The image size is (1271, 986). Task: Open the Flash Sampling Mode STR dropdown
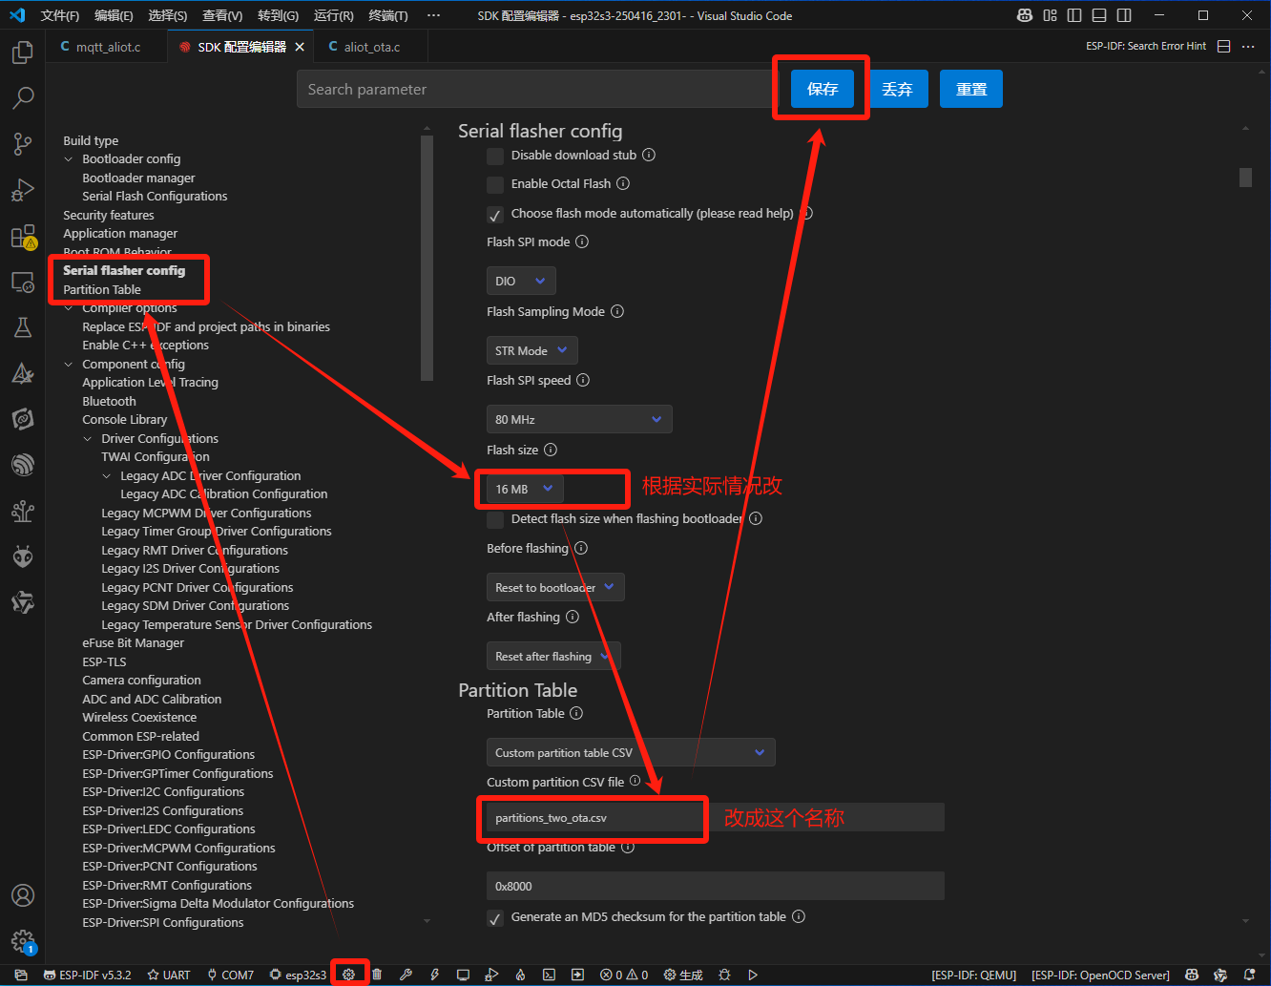click(532, 350)
